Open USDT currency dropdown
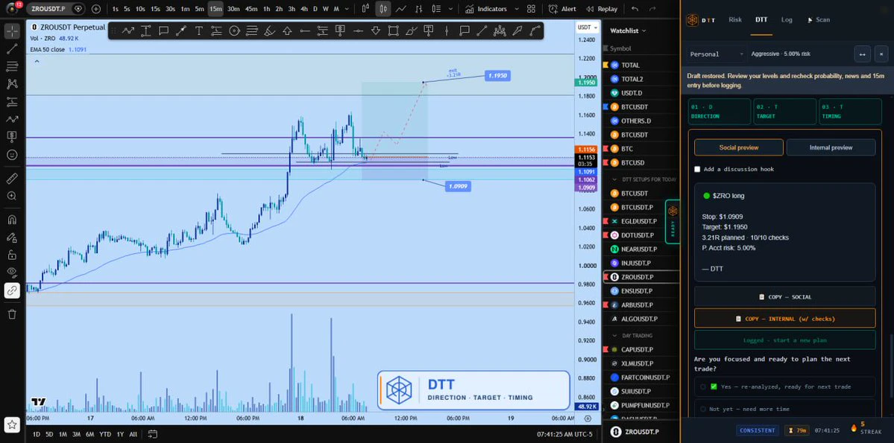The width and height of the screenshot is (894, 443). (588, 28)
